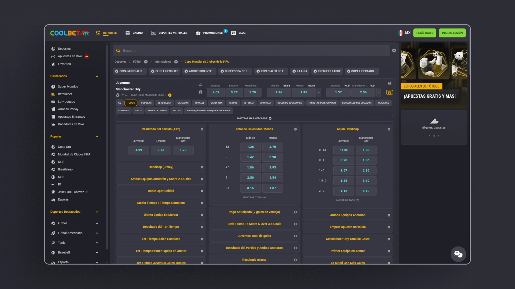Open Lo + Jugado sidebar entry
Viewport: 515px width, 289px height.
(x=66, y=102)
